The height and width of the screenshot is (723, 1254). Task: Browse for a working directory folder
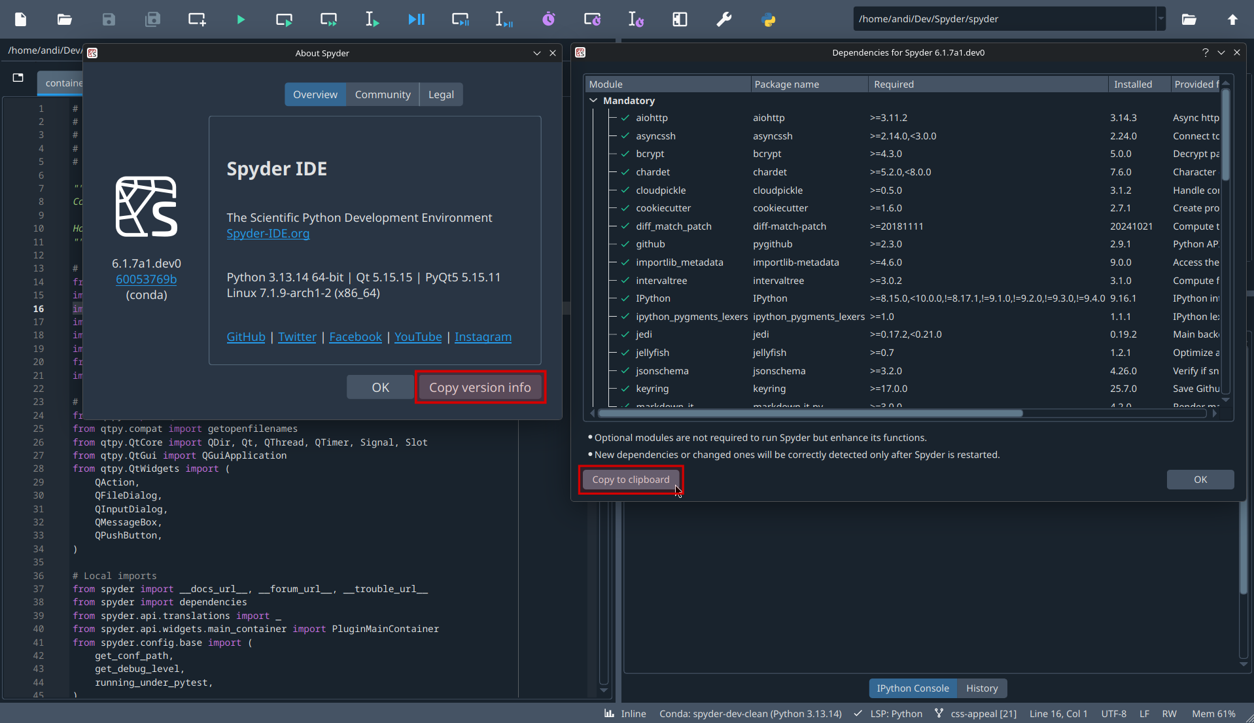click(1189, 20)
